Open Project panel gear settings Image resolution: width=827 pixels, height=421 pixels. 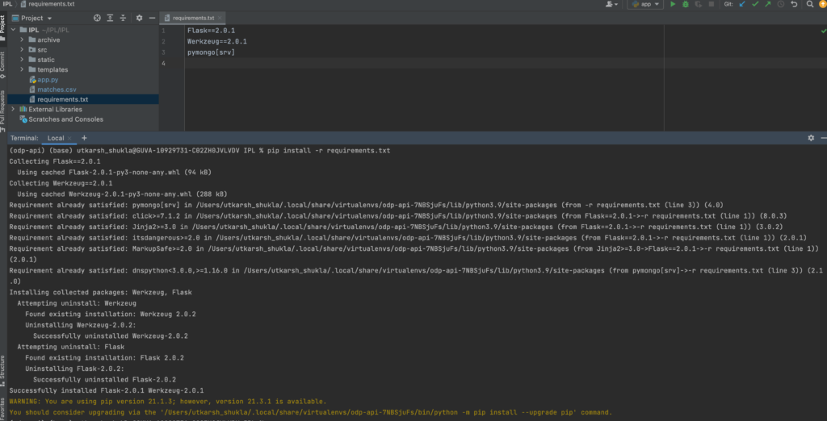click(139, 18)
